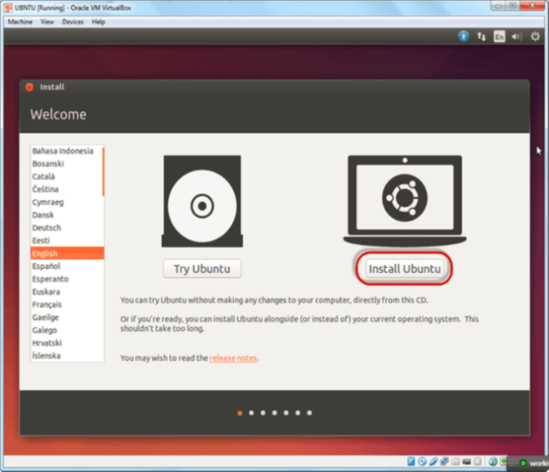This screenshot has height=472, width=549.
Task: Click the accessibility icon in top panel
Action: [464, 37]
